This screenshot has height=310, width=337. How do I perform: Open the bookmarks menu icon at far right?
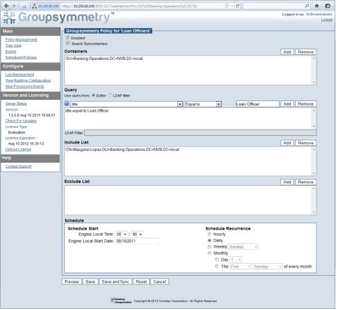coord(328,6)
